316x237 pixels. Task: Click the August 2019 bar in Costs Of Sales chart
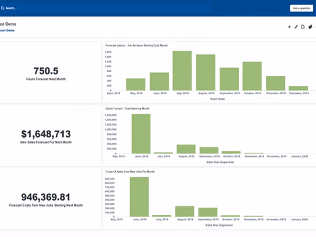tap(185, 211)
